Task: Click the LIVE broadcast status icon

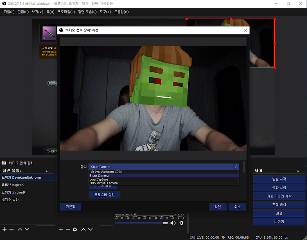Action: click(x=193, y=237)
